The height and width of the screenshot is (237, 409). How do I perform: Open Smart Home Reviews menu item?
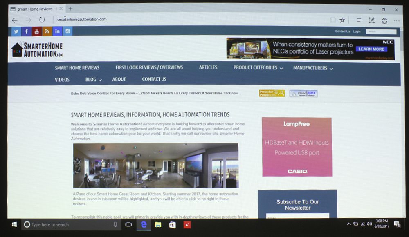pos(77,68)
